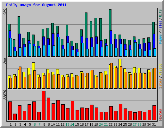Viewport: 164px width, 128px height.
Task: Click day 22 on the x-axis
Action: (x=111, y=124)
